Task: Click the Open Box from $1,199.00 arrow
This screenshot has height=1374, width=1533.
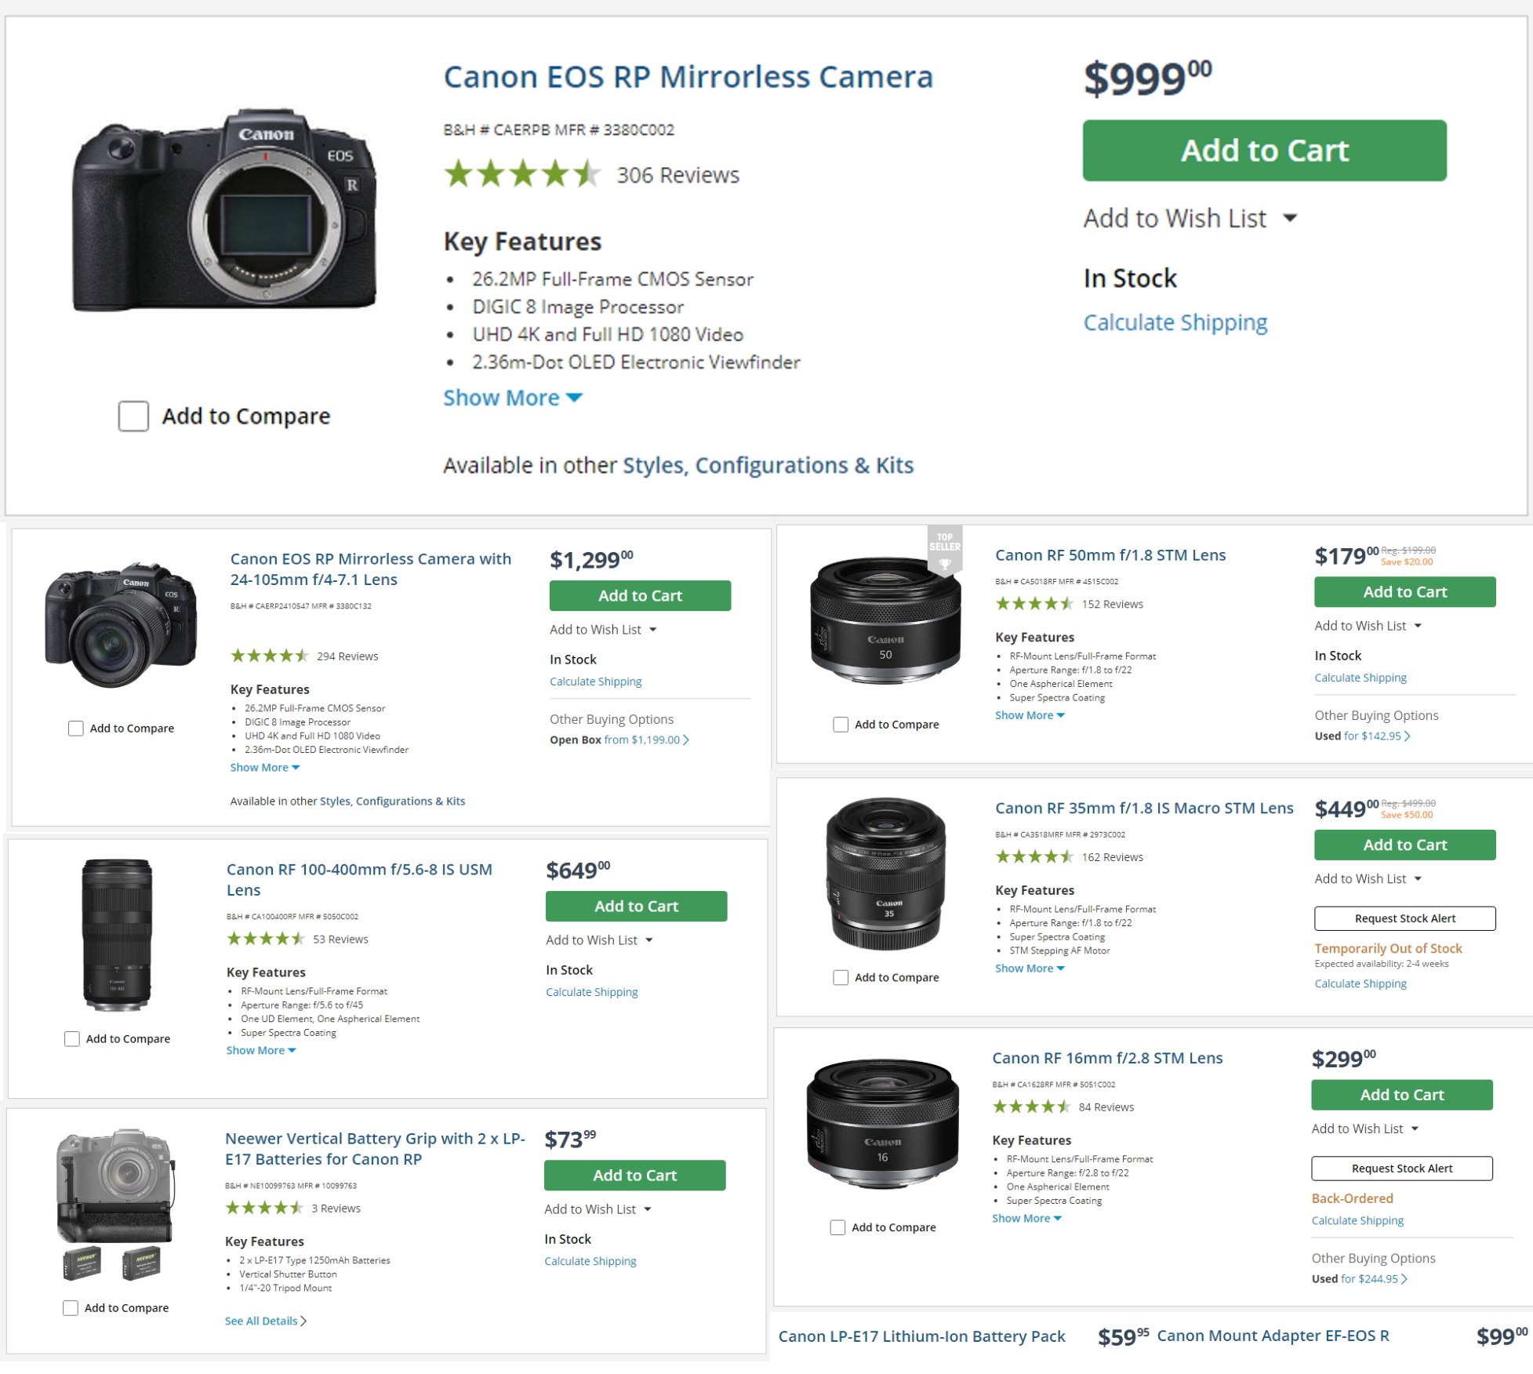Action: (x=686, y=740)
